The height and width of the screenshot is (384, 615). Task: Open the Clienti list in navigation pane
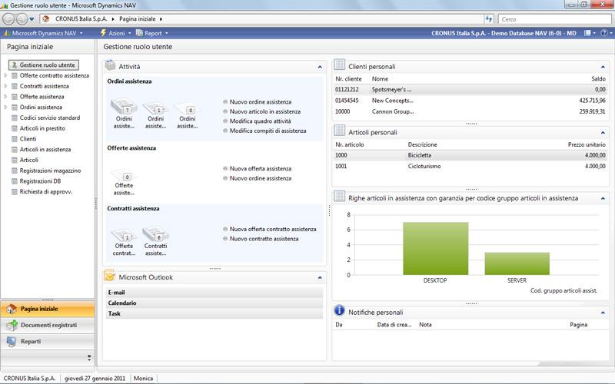[x=28, y=139]
